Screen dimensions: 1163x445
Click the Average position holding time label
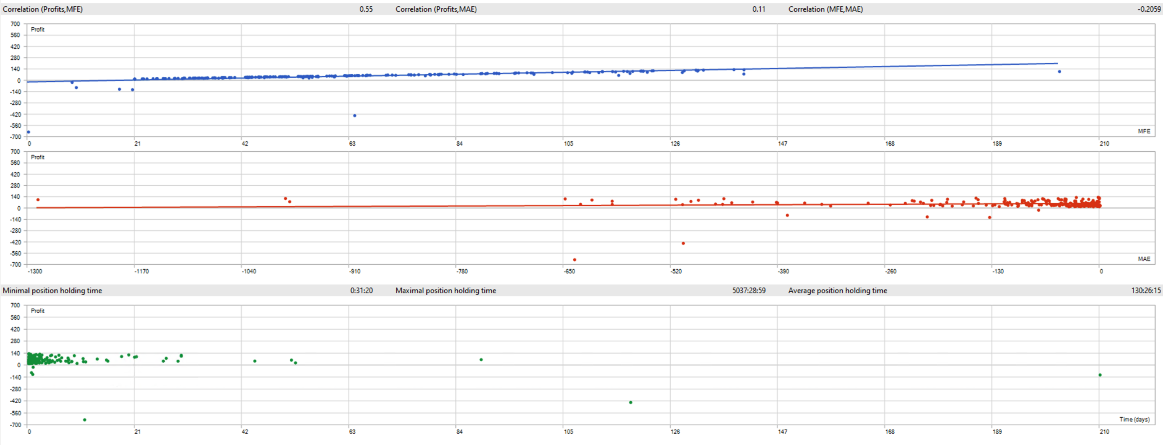click(x=837, y=291)
